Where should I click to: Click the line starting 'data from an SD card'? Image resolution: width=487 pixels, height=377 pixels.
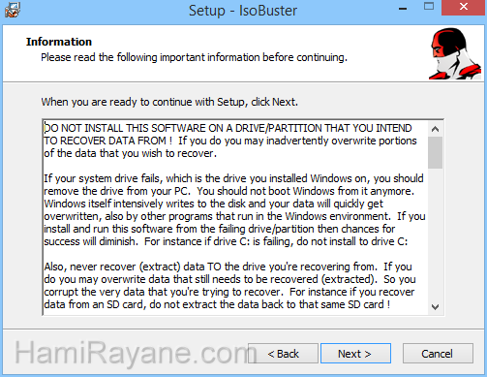pos(217,304)
